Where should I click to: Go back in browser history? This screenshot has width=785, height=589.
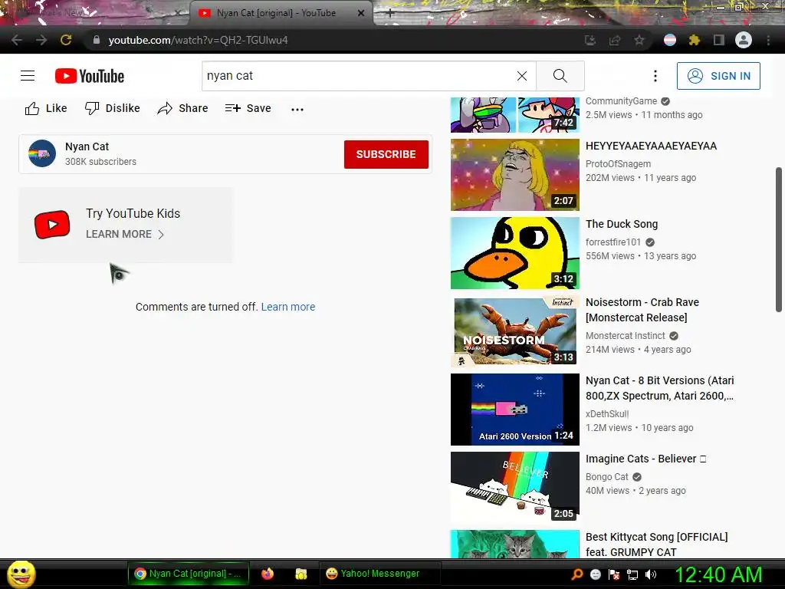pyautogui.click(x=17, y=40)
